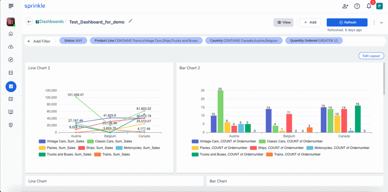Viewport: 388px width, 192px height.
Task: Open the three-dot more options menu
Action: tap(374, 23)
